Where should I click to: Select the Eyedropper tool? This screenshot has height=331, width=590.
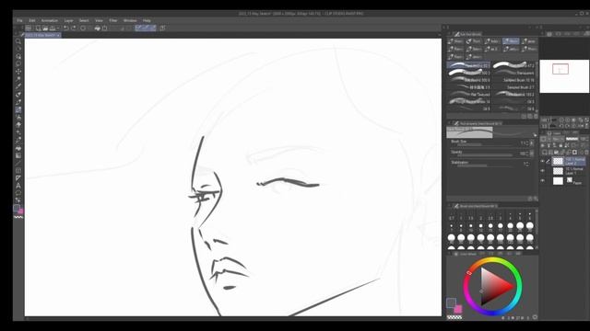click(x=18, y=86)
